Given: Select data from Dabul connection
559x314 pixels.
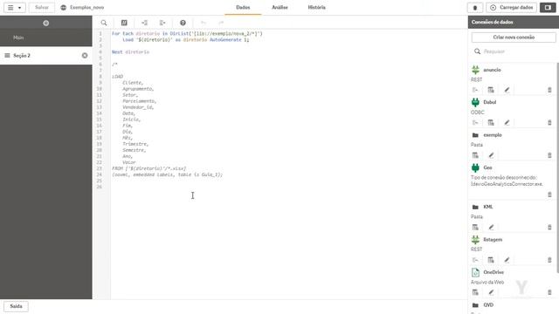Looking at the screenshot, I should pos(491,123).
